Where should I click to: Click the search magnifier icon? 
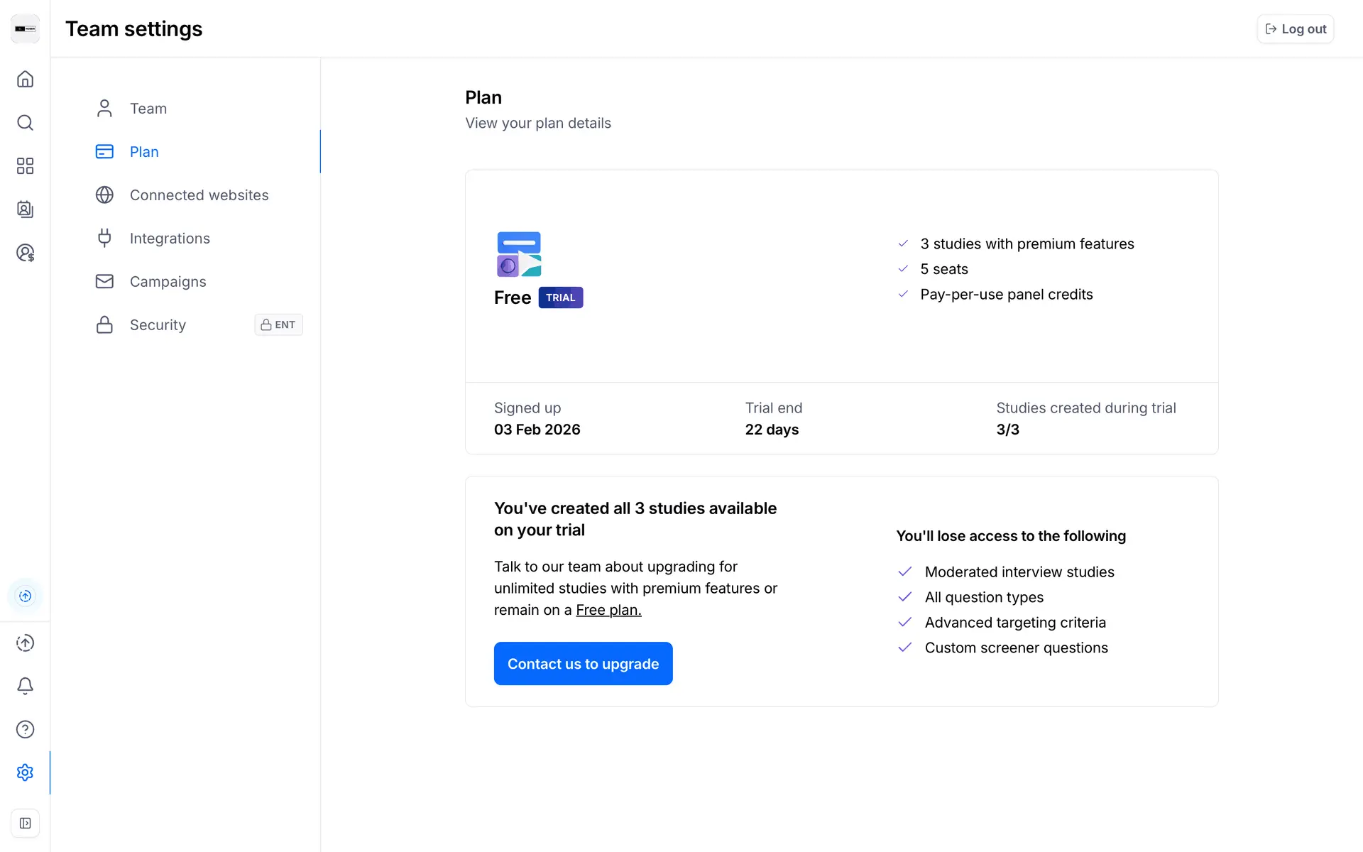25,122
